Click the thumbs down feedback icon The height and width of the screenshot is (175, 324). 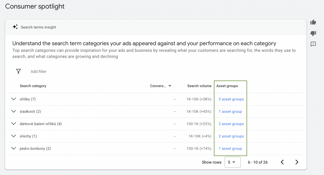(313, 33)
